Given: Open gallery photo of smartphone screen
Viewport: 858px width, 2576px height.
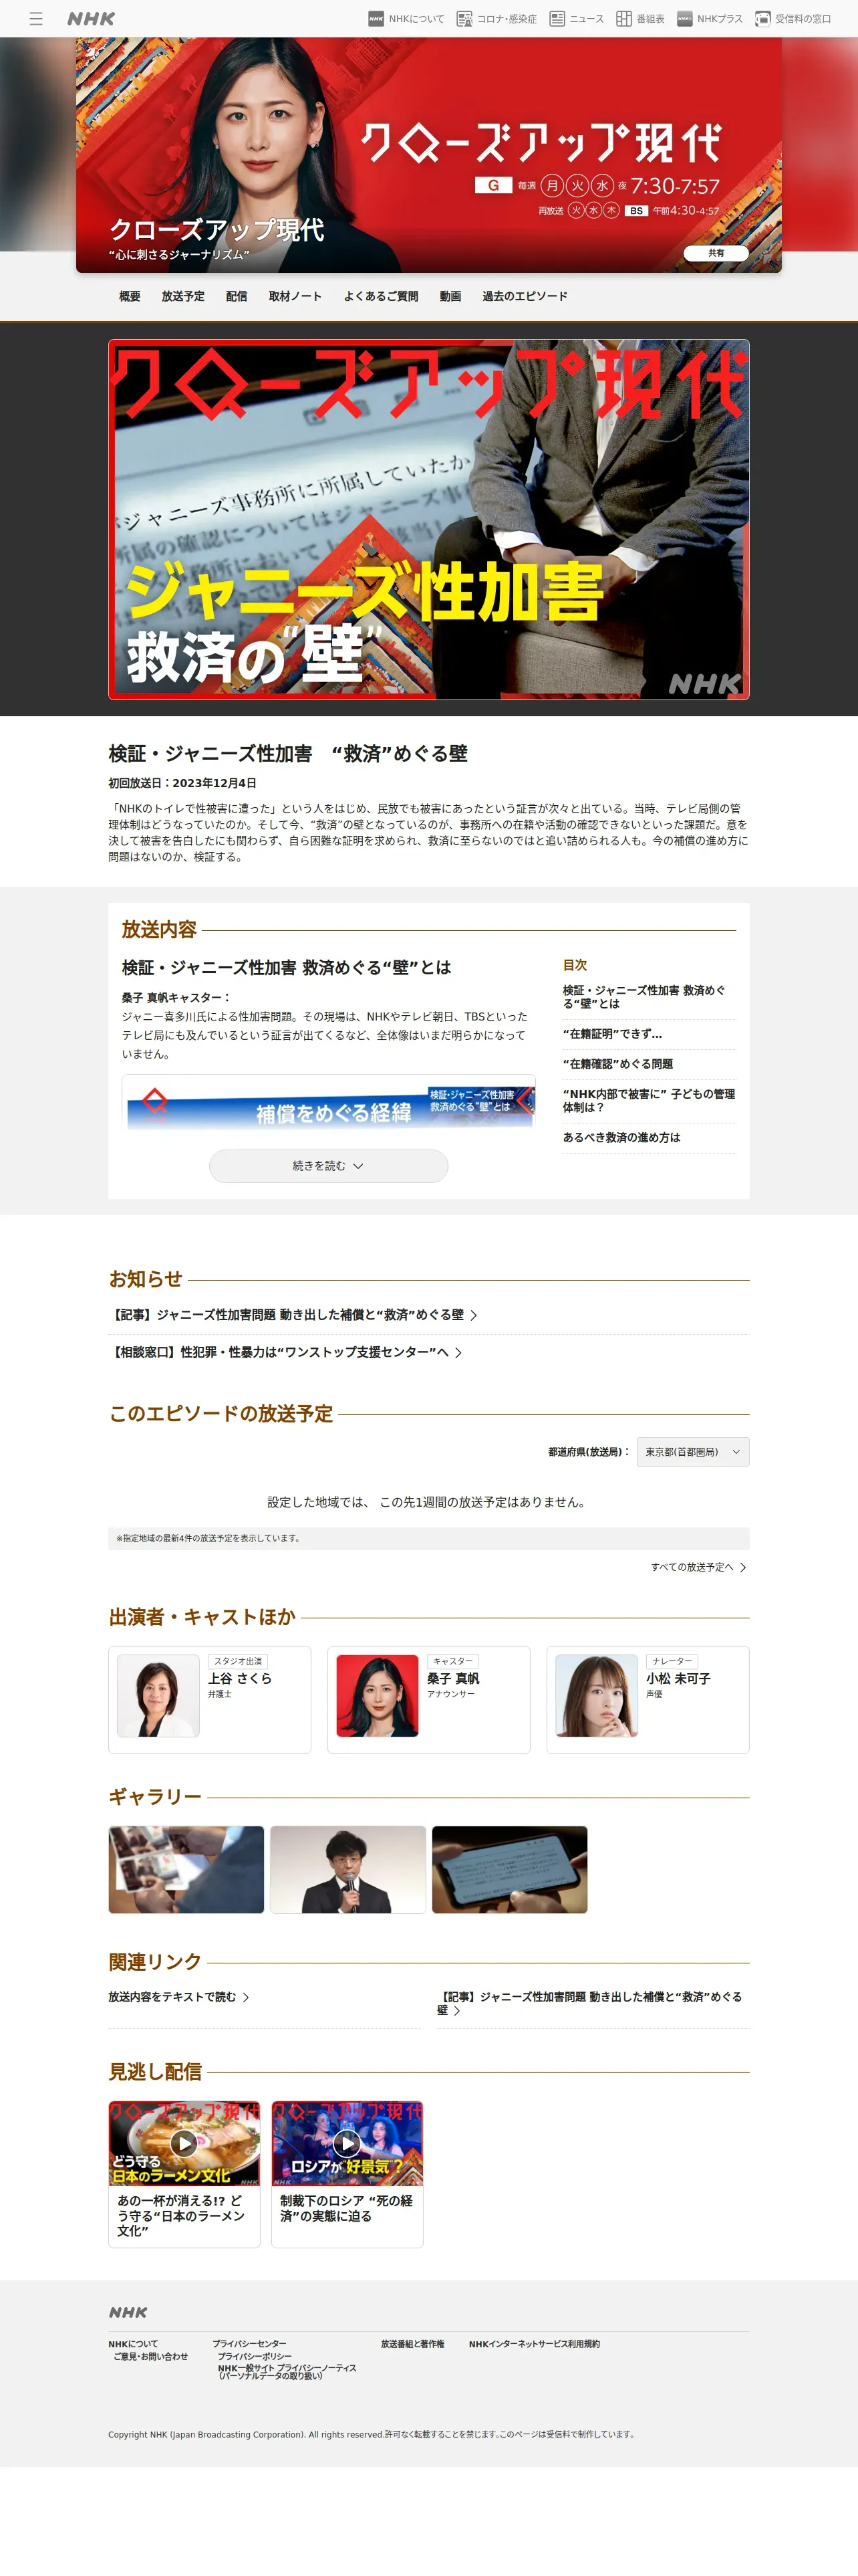Looking at the screenshot, I should point(509,1870).
